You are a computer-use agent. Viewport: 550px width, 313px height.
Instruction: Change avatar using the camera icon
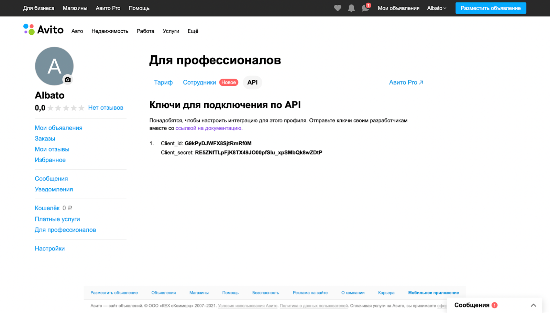(x=68, y=80)
